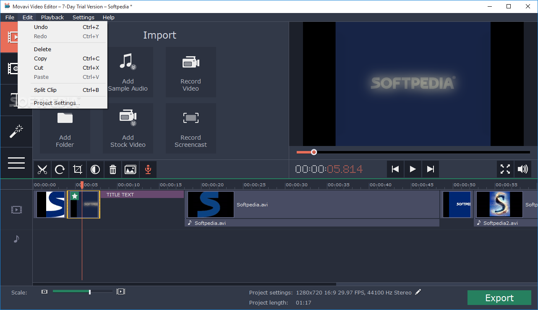The width and height of the screenshot is (538, 310).
Task: Open the Color adjustments tool
Action: pyautogui.click(x=95, y=169)
